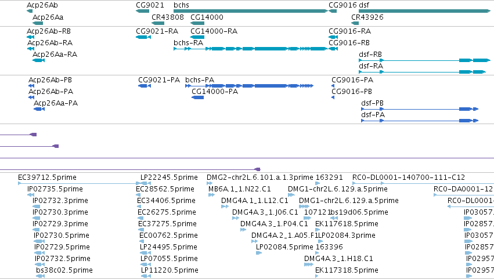Select the IP02729.3prime EST label

(x=60, y=224)
